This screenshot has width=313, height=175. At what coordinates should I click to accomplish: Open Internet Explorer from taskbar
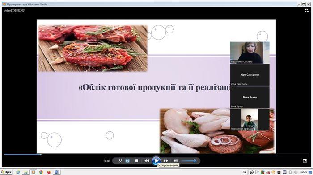18,172
